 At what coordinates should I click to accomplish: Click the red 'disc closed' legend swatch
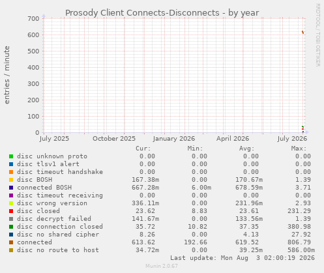pos(11,211)
